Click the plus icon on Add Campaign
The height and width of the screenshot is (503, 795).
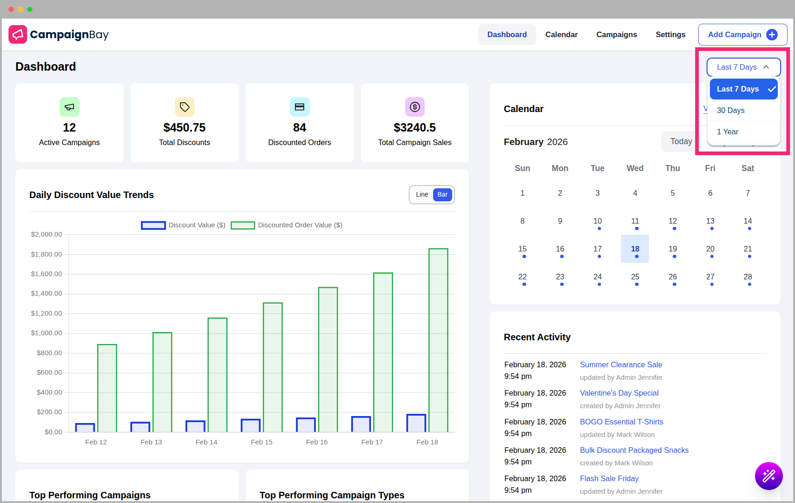[x=771, y=34]
